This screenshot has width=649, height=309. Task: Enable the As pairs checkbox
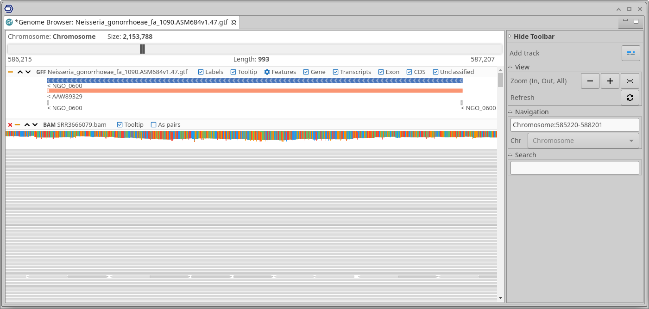tap(154, 125)
